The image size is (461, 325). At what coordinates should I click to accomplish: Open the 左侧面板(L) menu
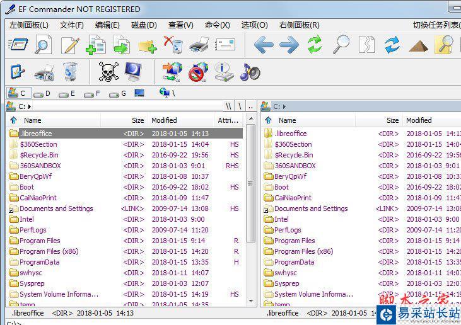click(x=29, y=25)
